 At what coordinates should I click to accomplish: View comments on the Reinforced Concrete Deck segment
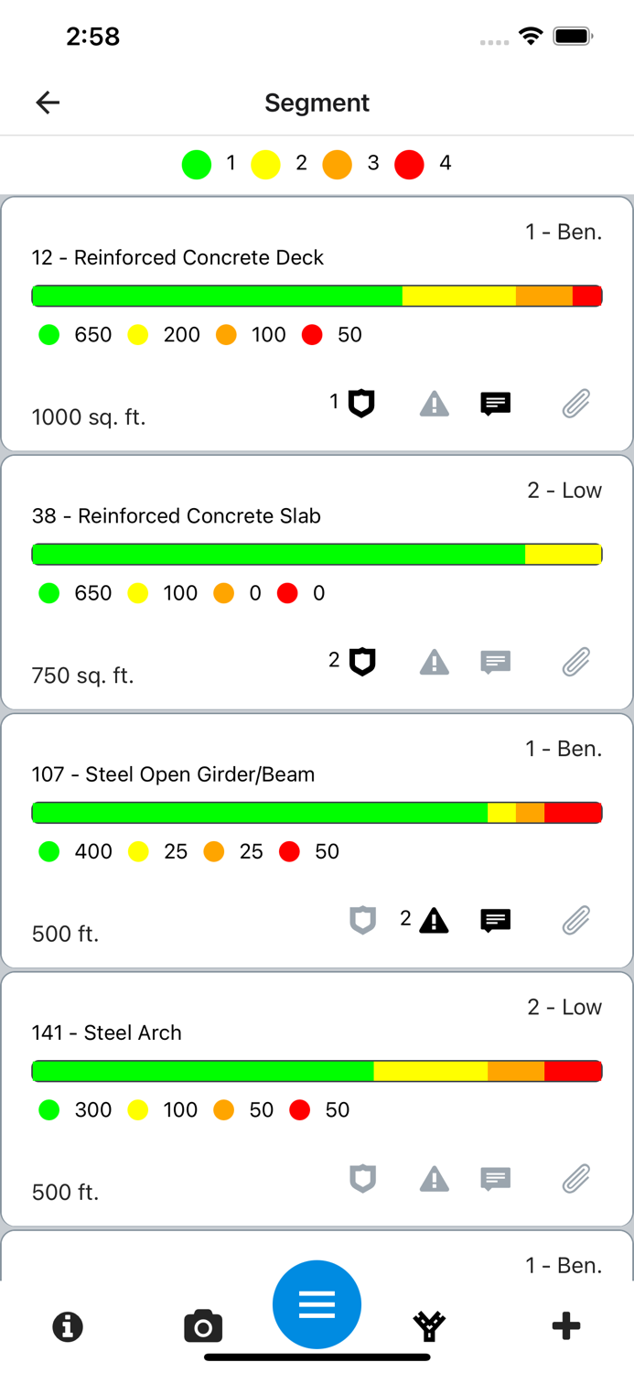(x=495, y=403)
